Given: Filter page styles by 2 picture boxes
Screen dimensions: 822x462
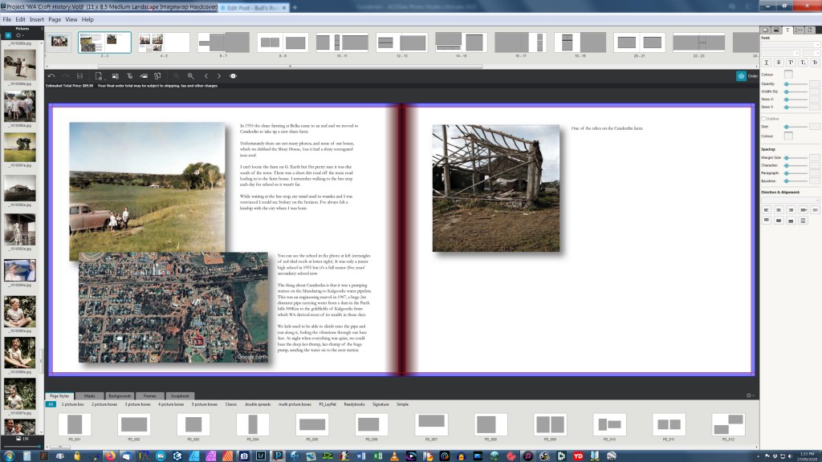Looking at the screenshot, I should pyautogui.click(x=104, y=404).
